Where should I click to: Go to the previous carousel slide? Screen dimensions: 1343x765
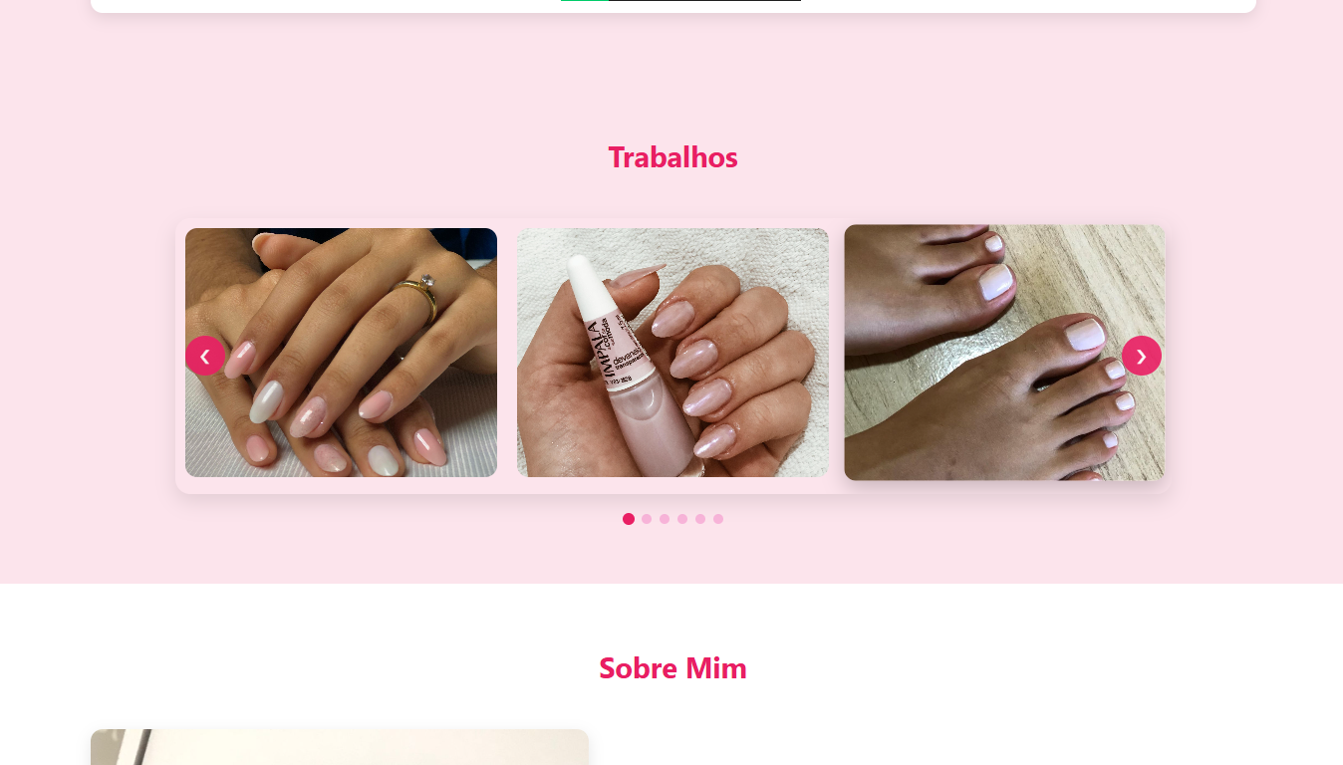point(205,356)
